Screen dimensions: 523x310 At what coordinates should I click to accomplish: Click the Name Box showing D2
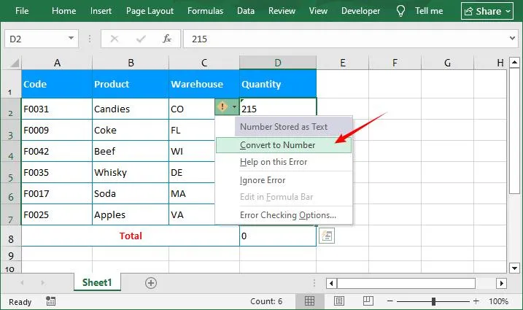[42, 39]
